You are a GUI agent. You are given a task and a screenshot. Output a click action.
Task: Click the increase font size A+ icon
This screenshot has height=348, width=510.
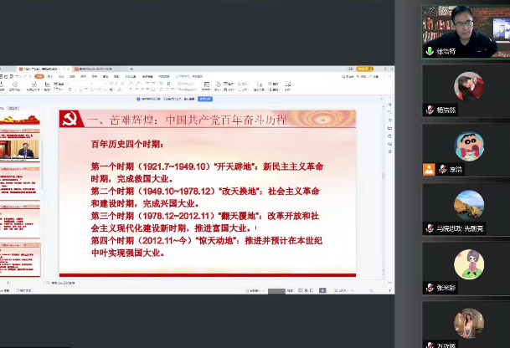pyautogui.click(x=111, y=84)
